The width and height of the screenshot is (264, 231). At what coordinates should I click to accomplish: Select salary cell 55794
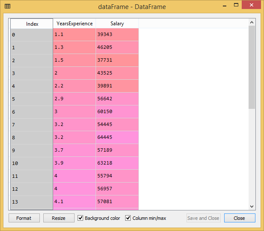pos(117,176)
